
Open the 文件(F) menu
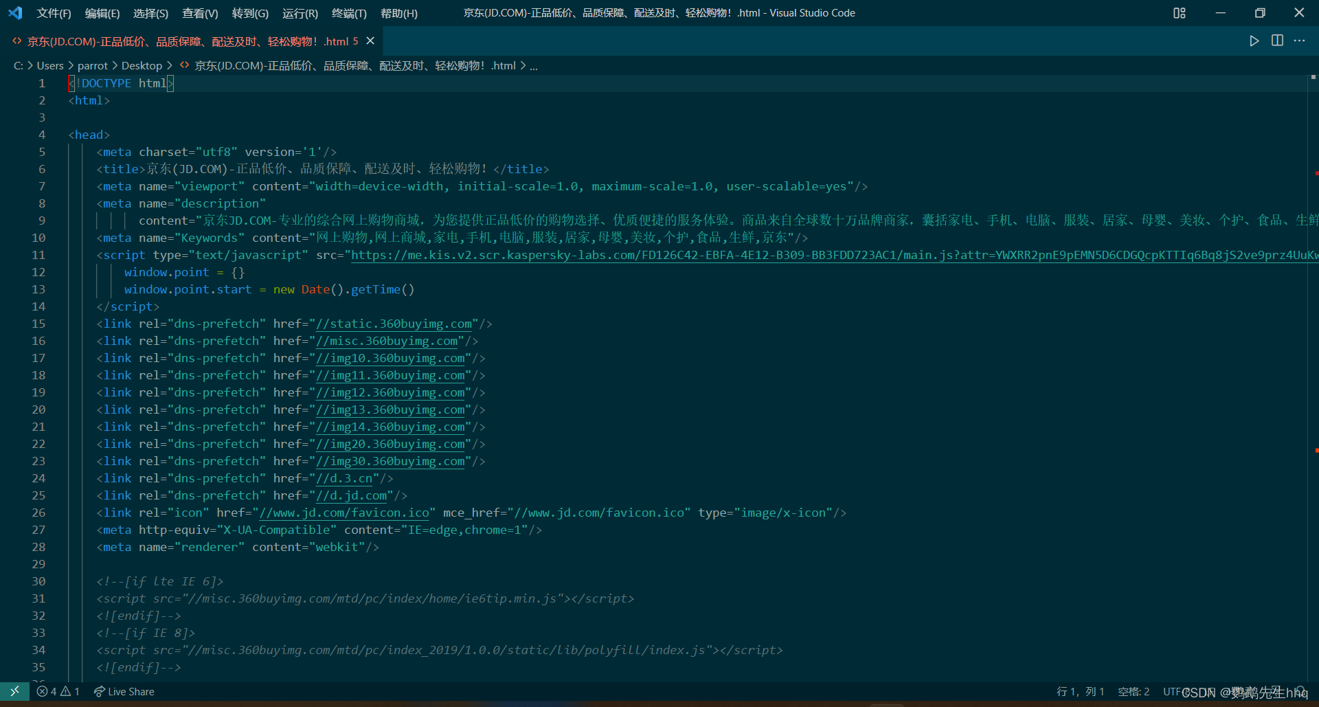(x=54, y=13)
